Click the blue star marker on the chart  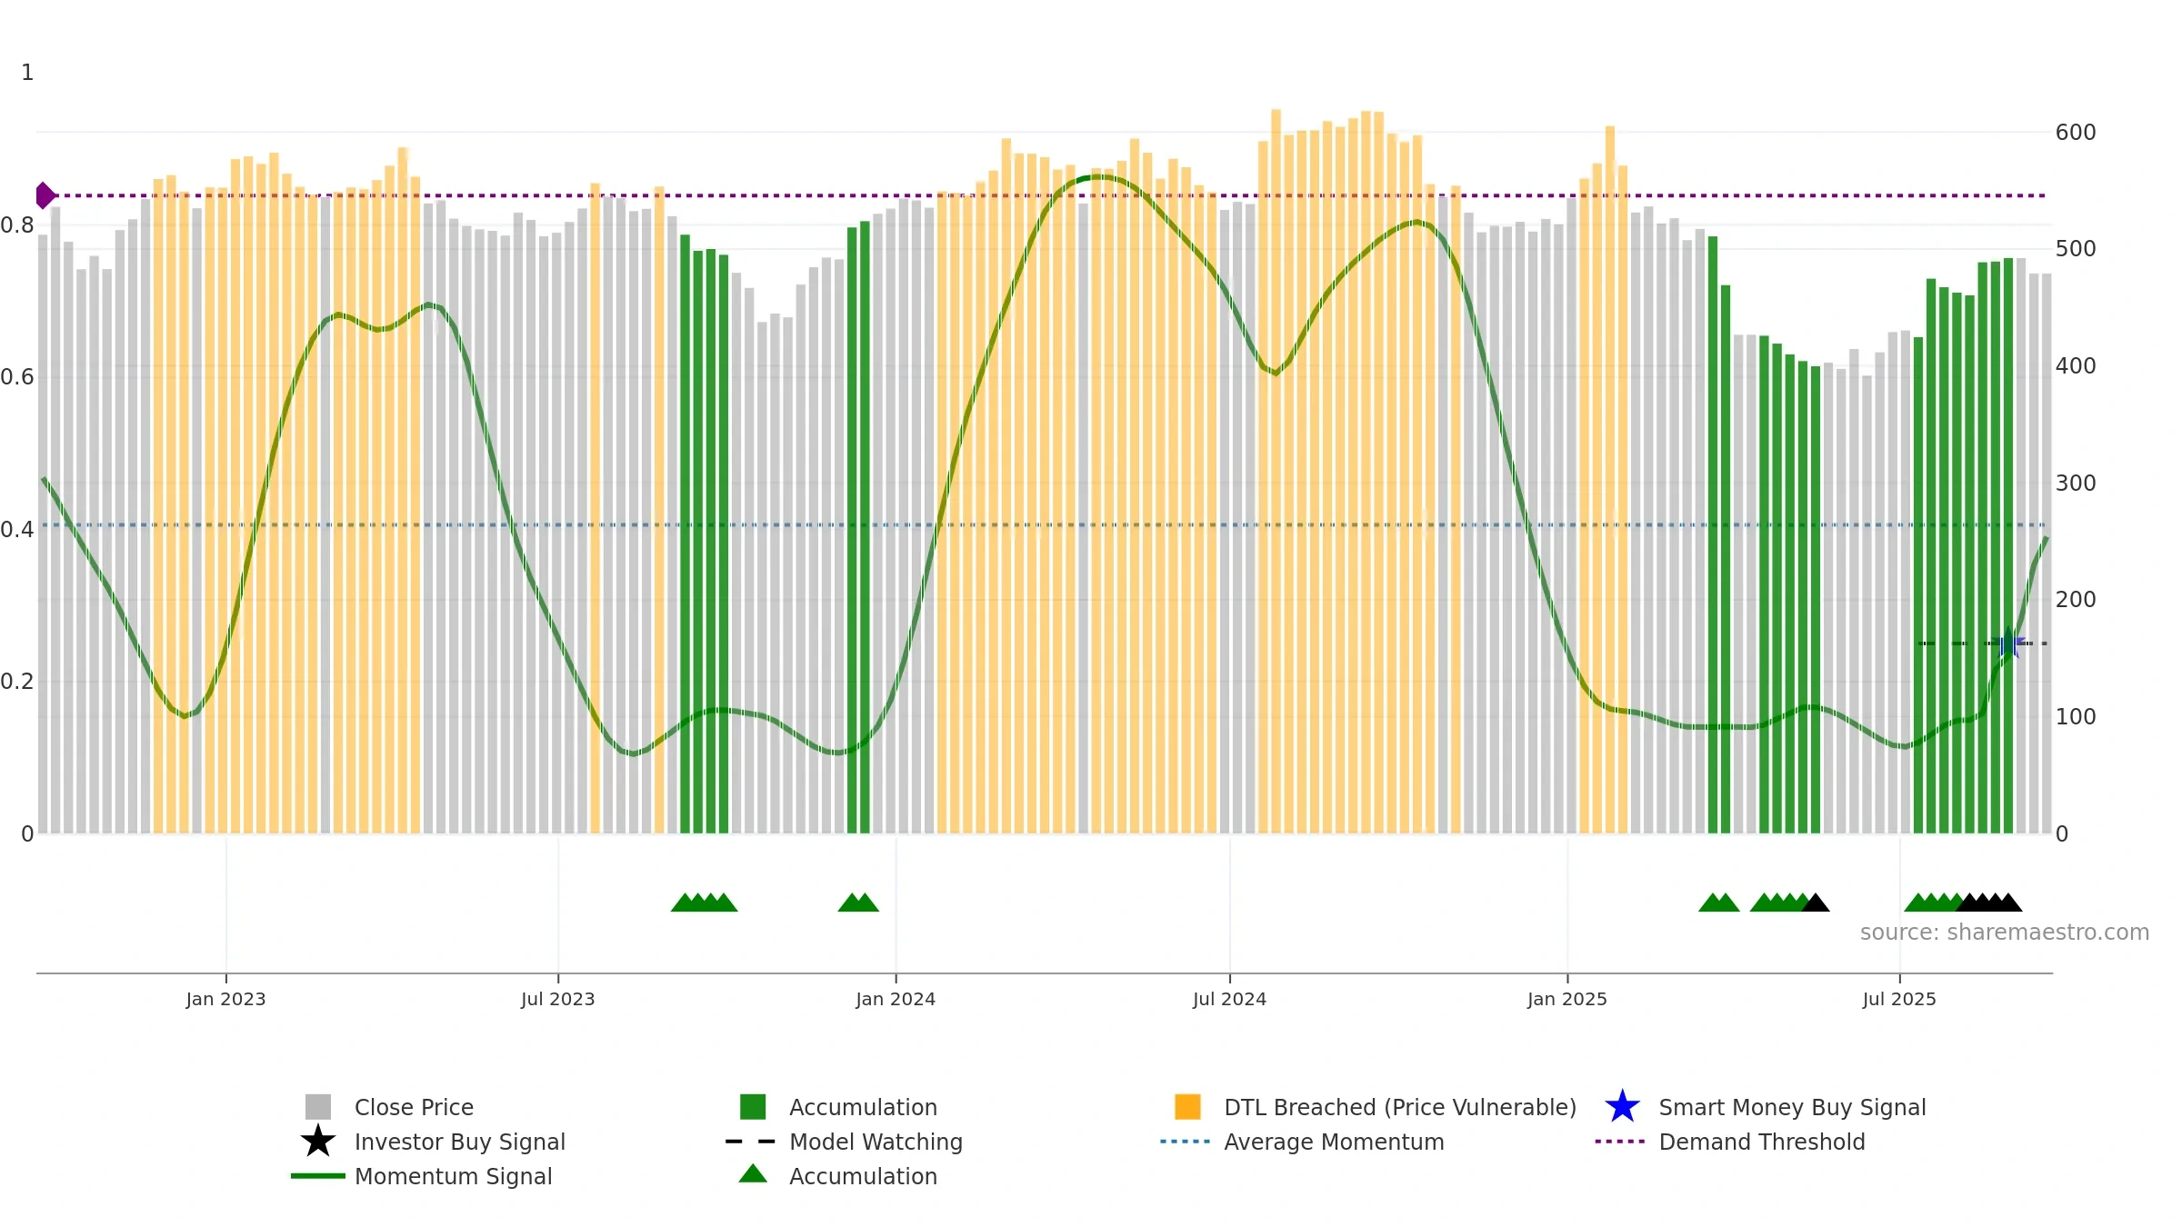coord(2008,643)
